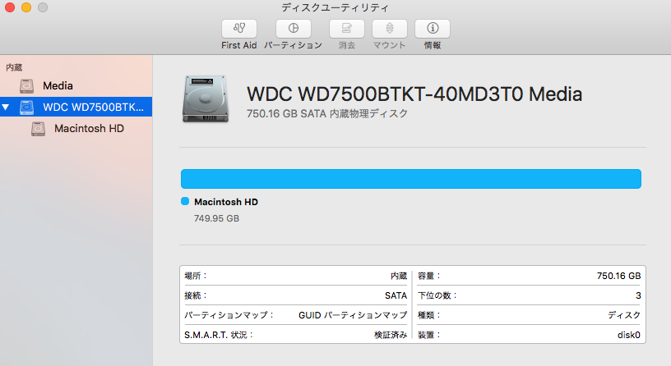Viewport: 671px width, 366px height.
Task: Click the WDC disk icon in sidebar
Action: 26,107
